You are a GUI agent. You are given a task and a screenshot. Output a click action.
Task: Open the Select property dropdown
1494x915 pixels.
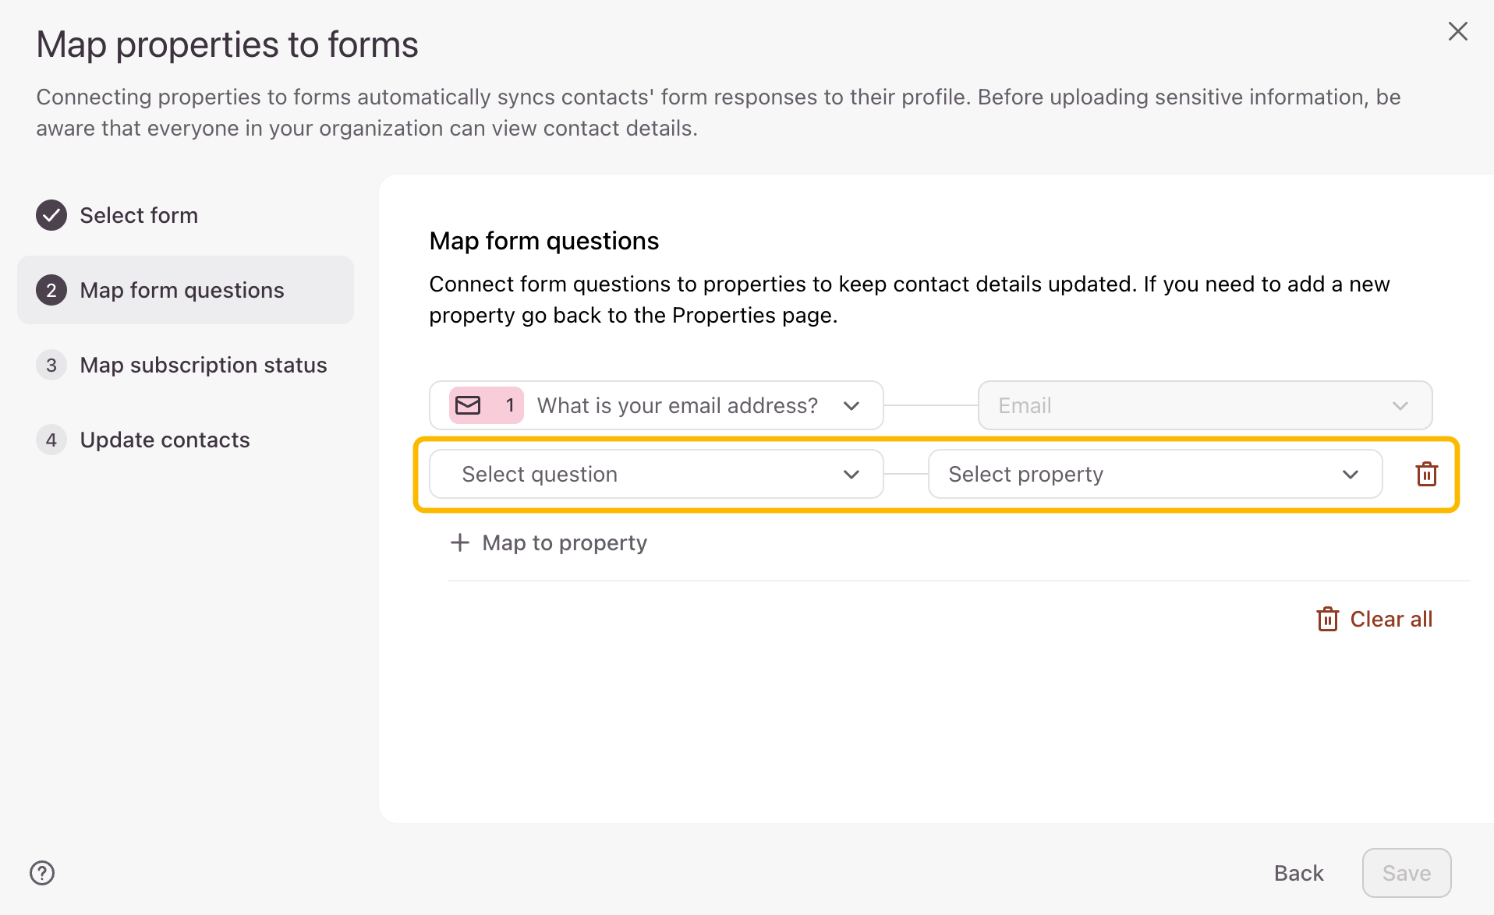[1154, 474]
